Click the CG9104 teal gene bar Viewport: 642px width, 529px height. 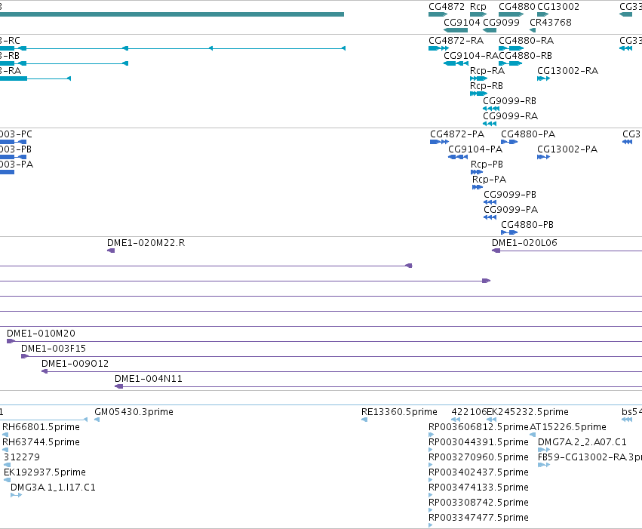[456, 30]
